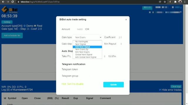Click the Amount input field

[80, 29]
